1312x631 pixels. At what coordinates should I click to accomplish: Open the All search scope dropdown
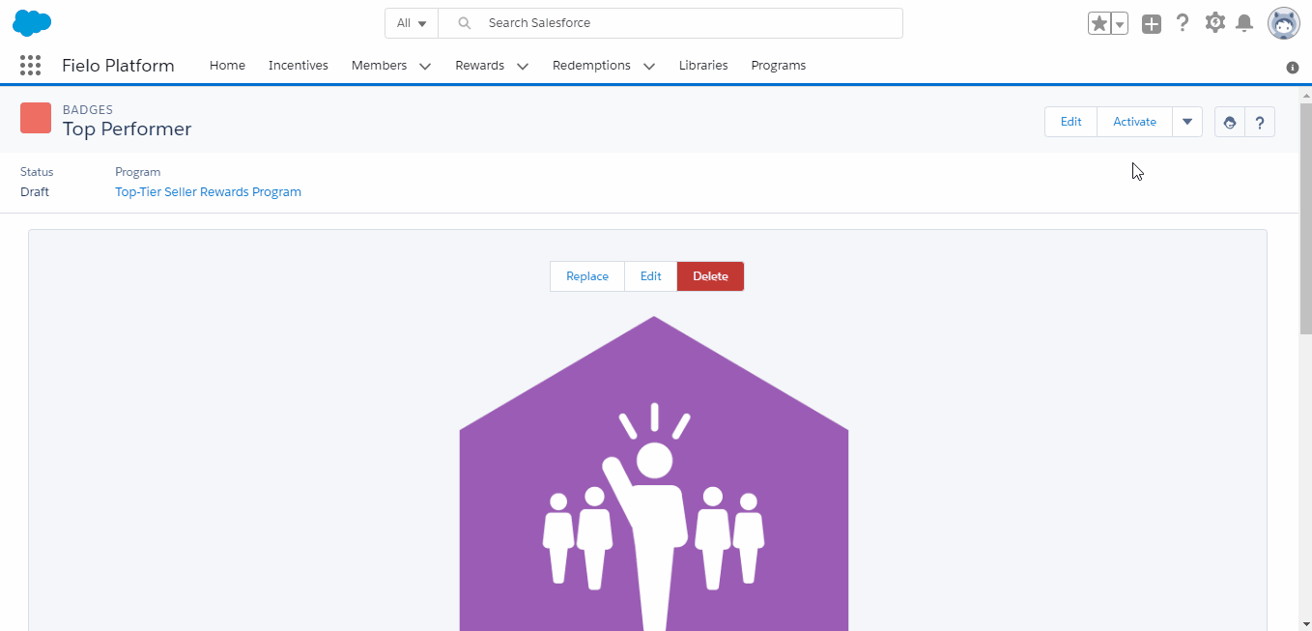[412, 23]
